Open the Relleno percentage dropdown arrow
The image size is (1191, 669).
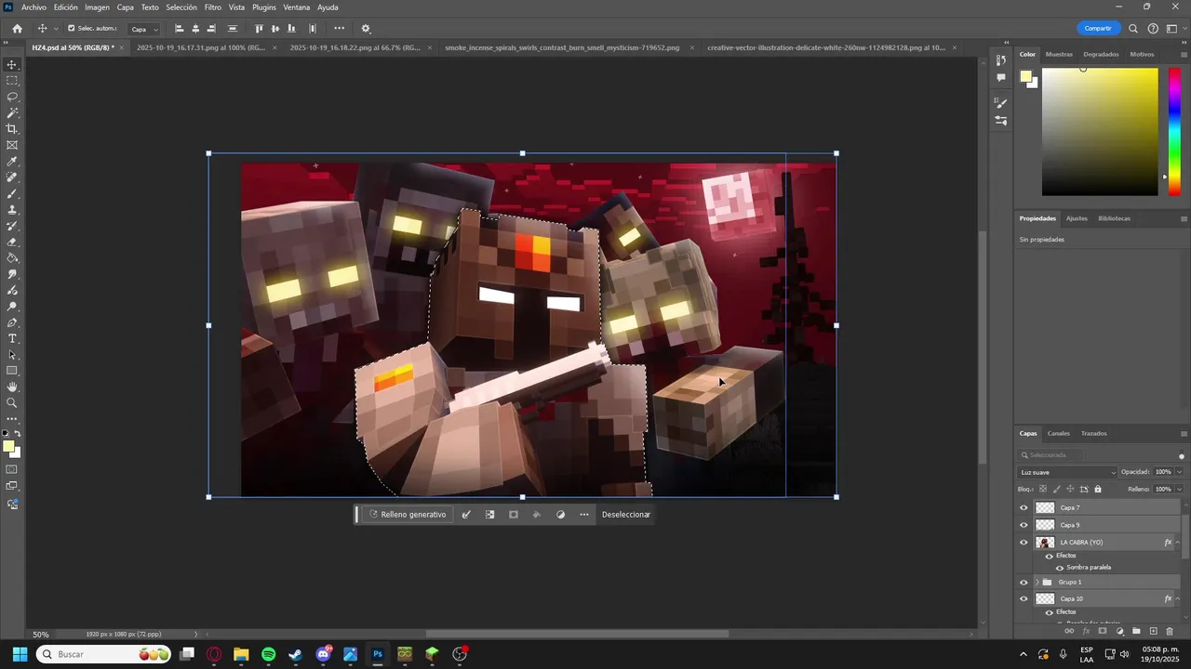click(x=1179, y=489)
